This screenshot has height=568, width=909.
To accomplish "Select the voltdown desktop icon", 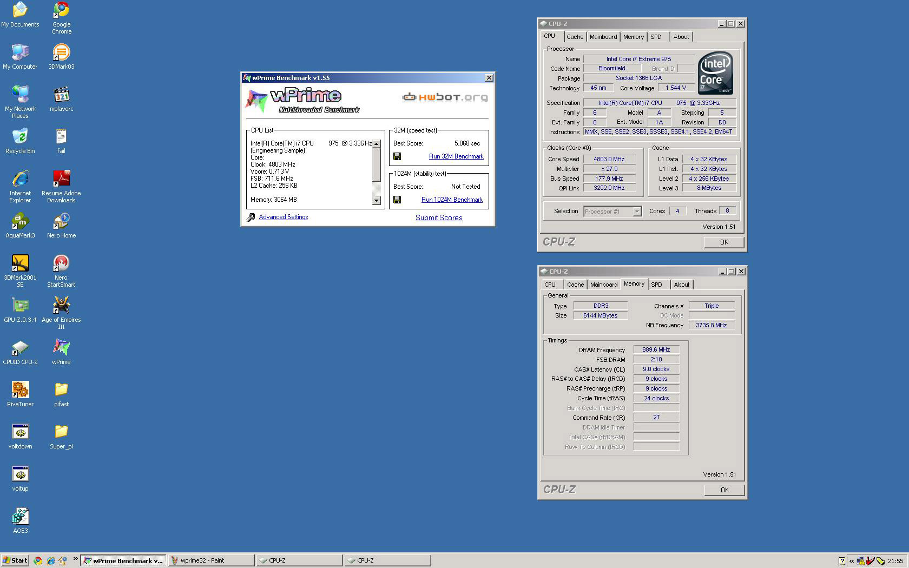I will 20,437.
